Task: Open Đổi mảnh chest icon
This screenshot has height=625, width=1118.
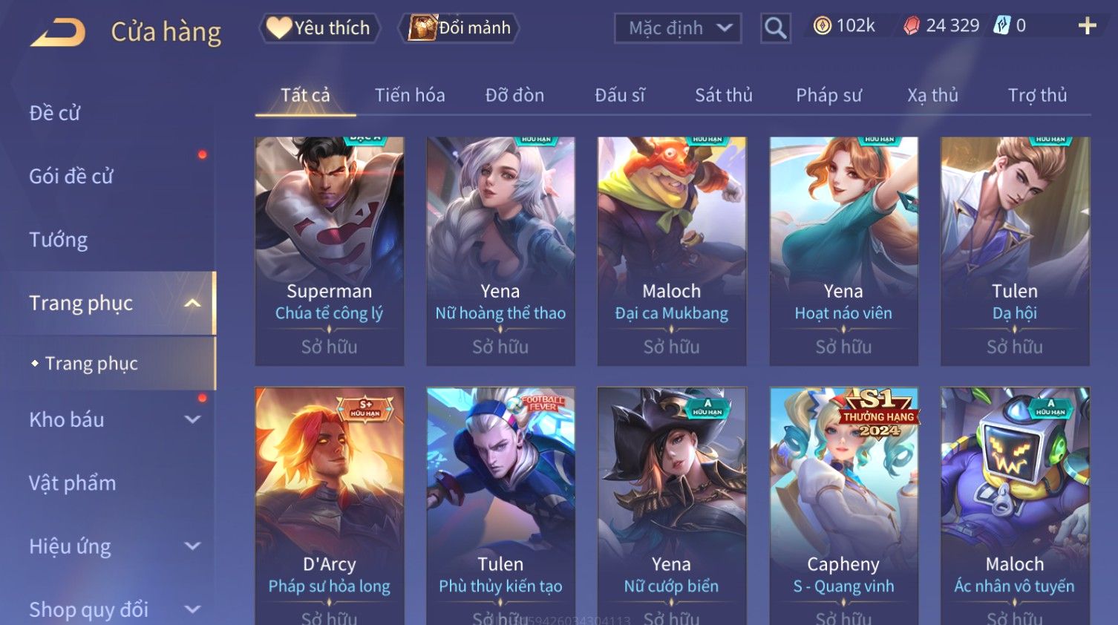Action: pyautogui.click(x=422, y=28)
